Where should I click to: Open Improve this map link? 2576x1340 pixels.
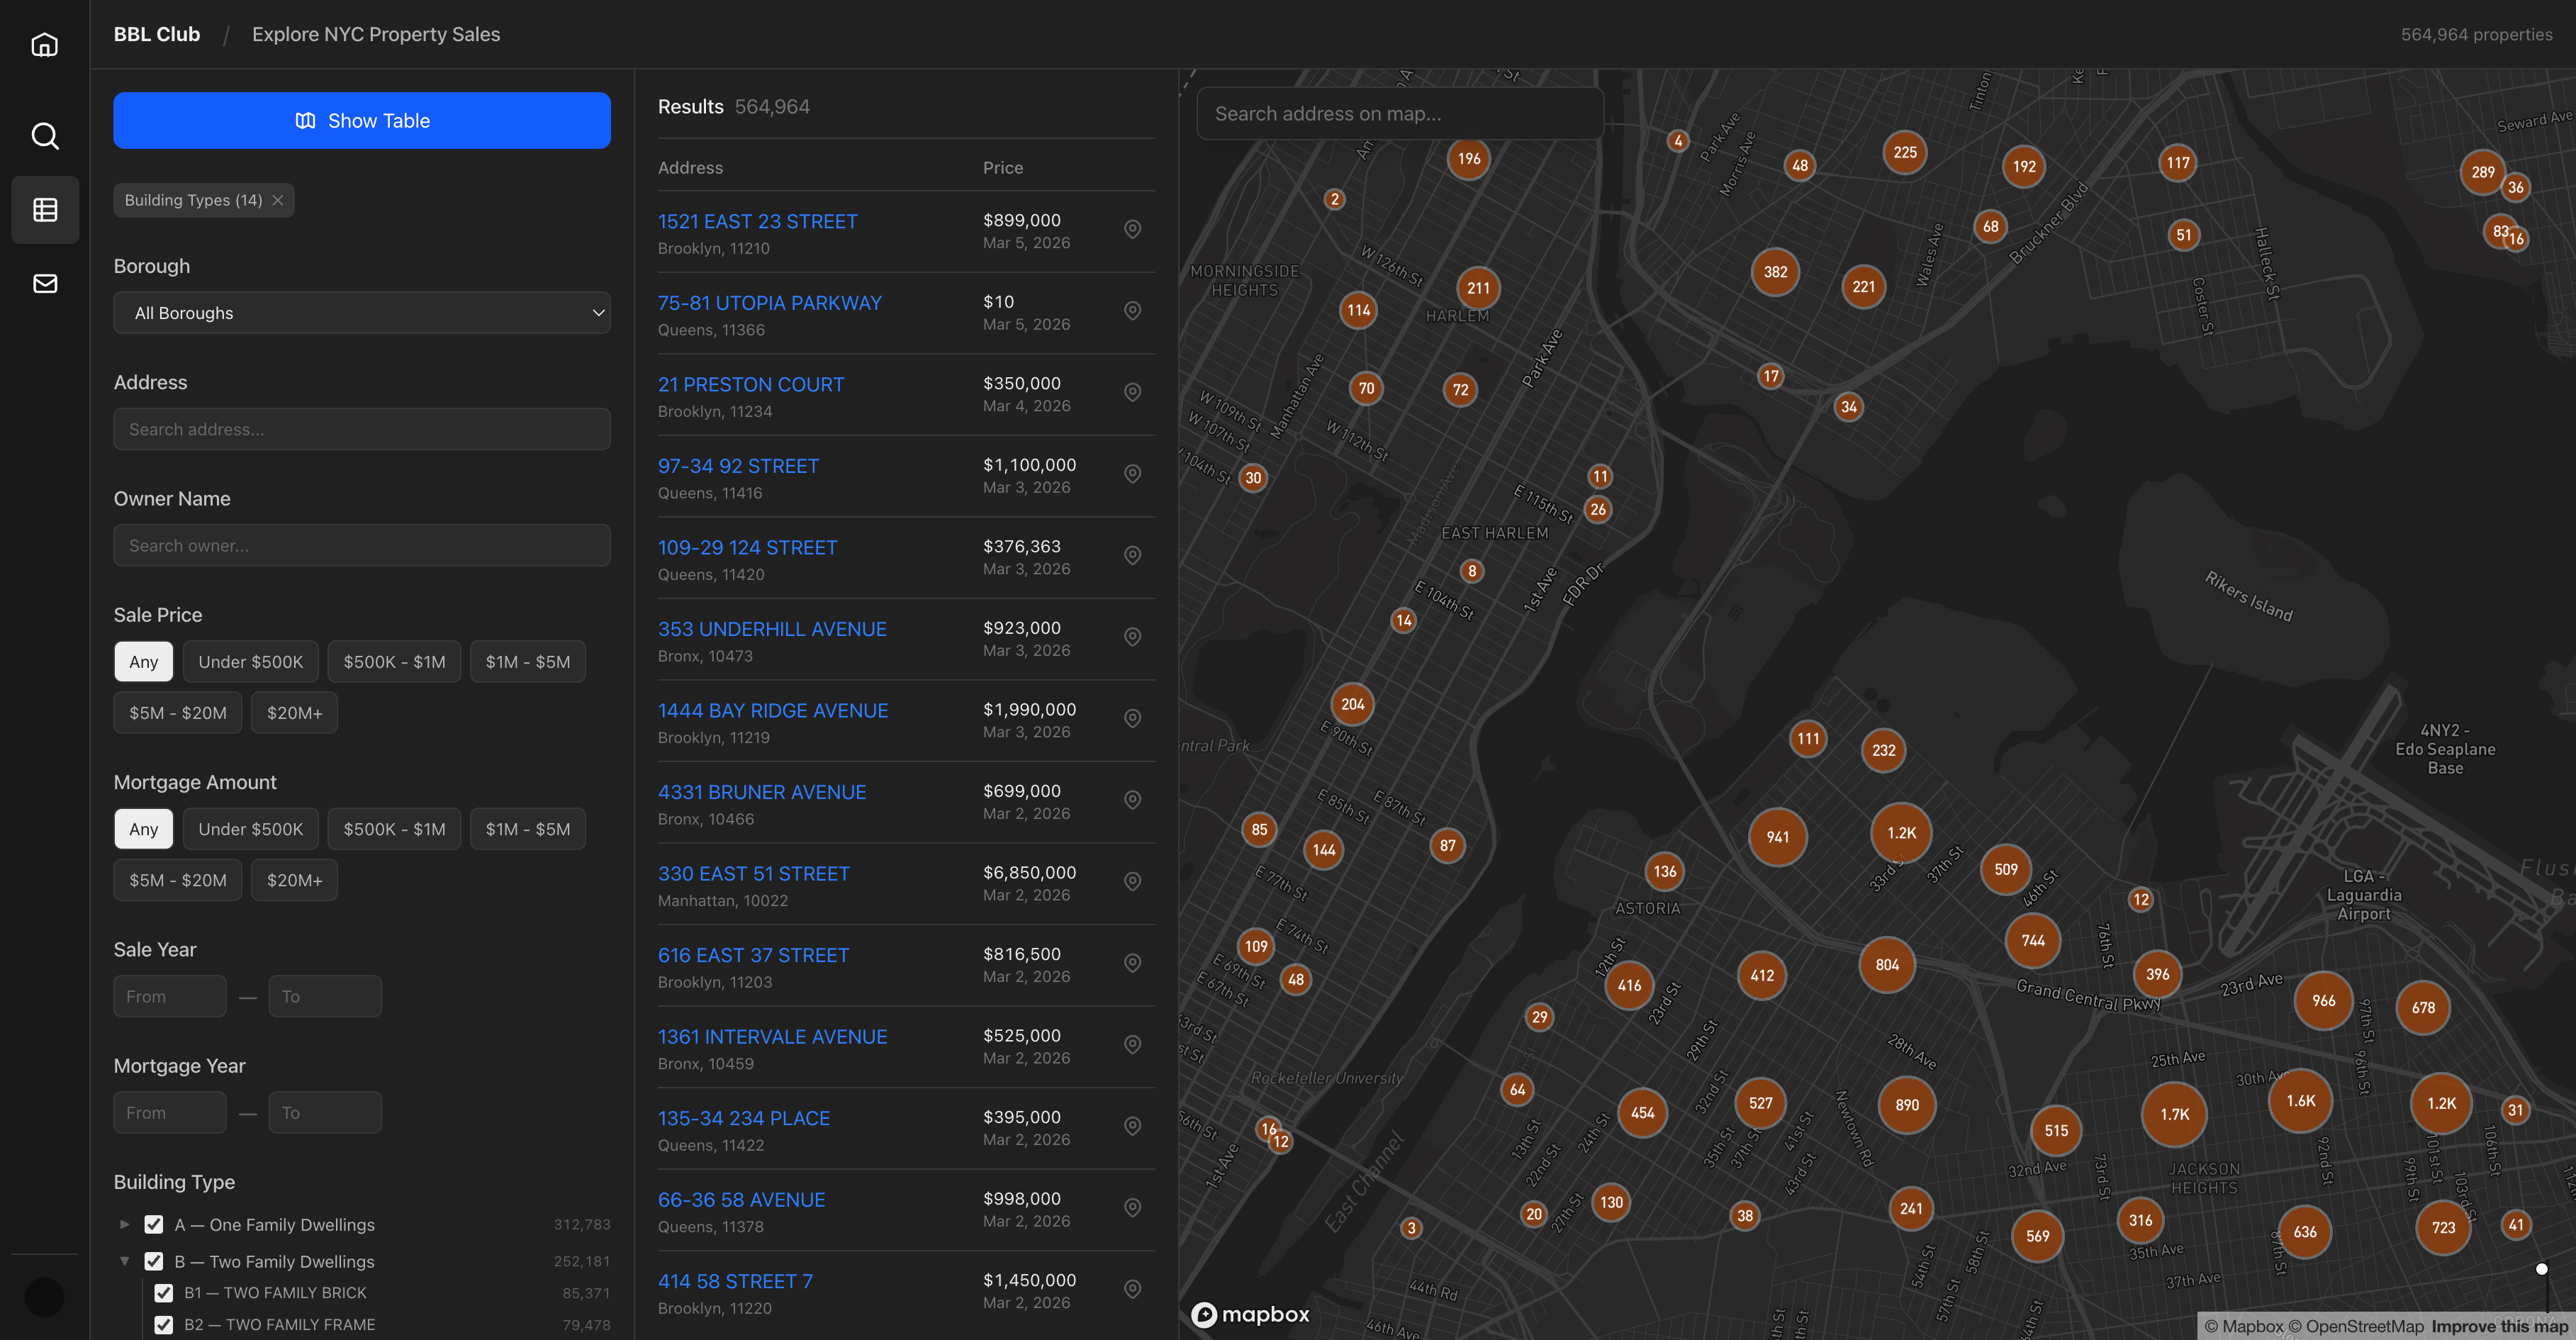click(2500, 1326)
